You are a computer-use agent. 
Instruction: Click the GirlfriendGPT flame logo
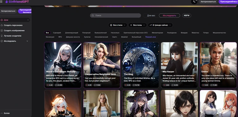[x=7, y=2]
